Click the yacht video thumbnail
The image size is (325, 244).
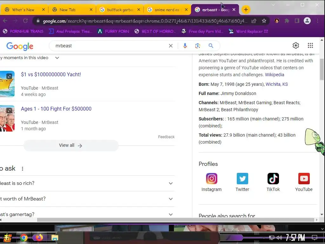coord(7,84)
